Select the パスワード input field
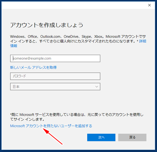 tap(55, 76)
